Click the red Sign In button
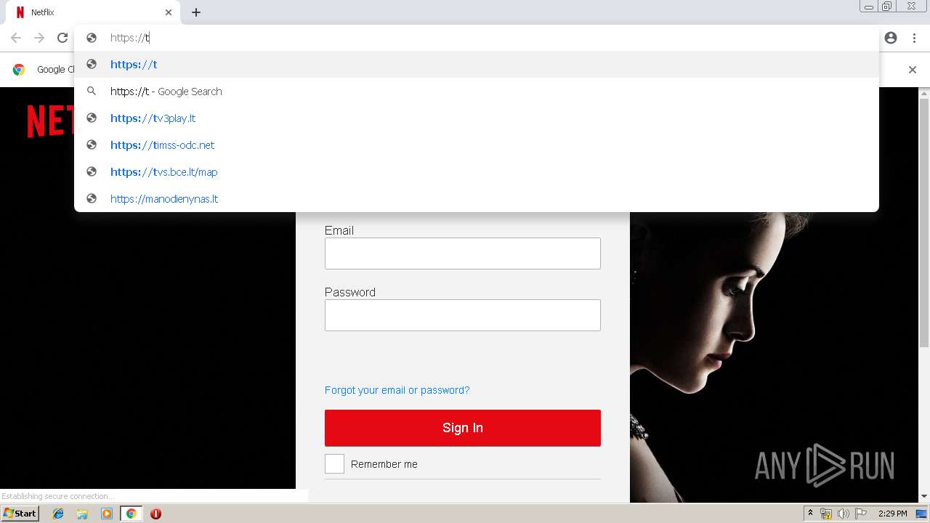The image size is (930, 523). [463, 428]
